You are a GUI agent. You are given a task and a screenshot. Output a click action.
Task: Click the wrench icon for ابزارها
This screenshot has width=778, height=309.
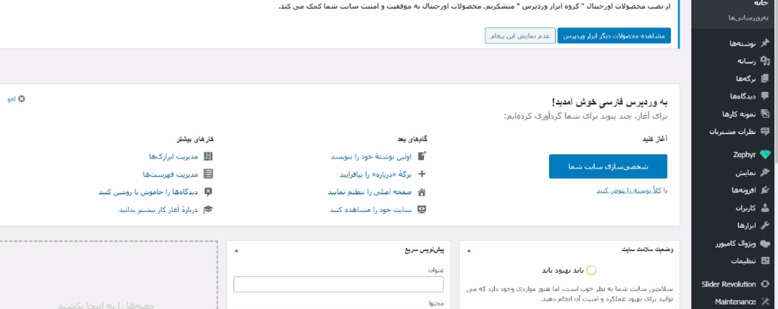[766, 226]
